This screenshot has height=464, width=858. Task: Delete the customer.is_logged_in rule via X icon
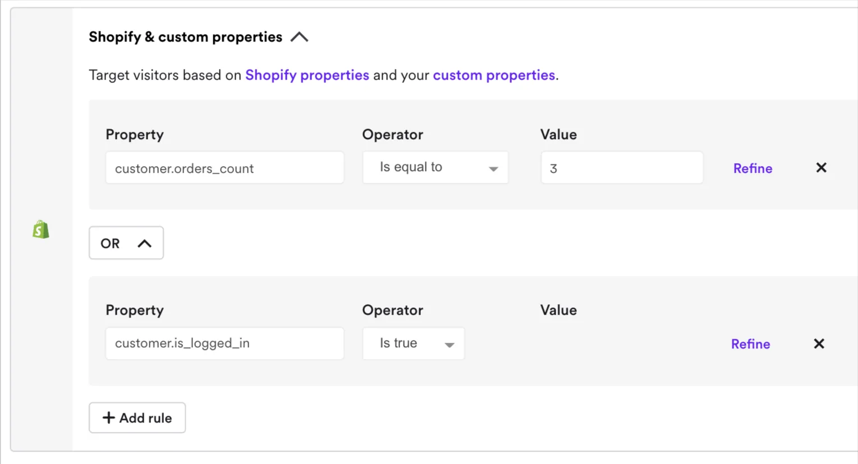click(819, 343)
